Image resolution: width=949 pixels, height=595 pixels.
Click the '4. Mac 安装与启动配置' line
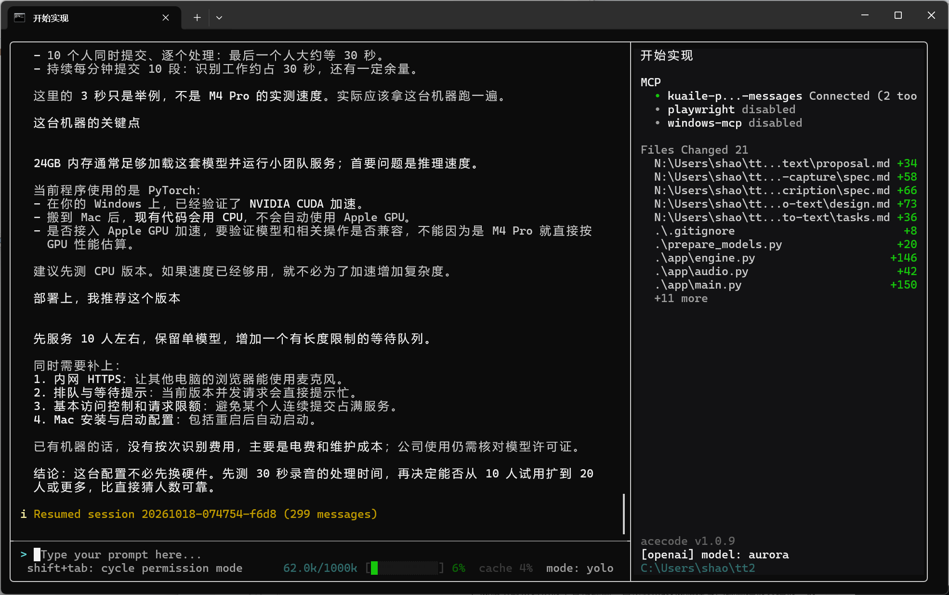(175, 420)
